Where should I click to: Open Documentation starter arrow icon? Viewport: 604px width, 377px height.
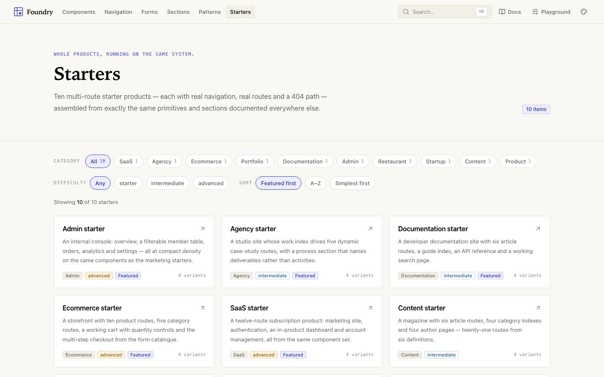[538, 229]
